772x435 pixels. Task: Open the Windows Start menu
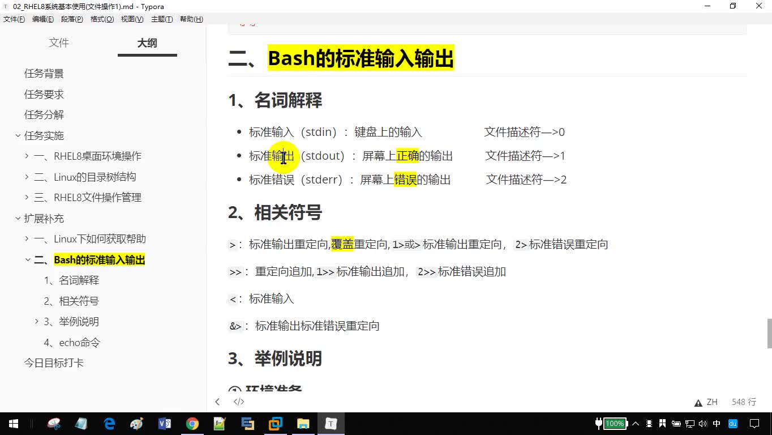pos(14,424)
